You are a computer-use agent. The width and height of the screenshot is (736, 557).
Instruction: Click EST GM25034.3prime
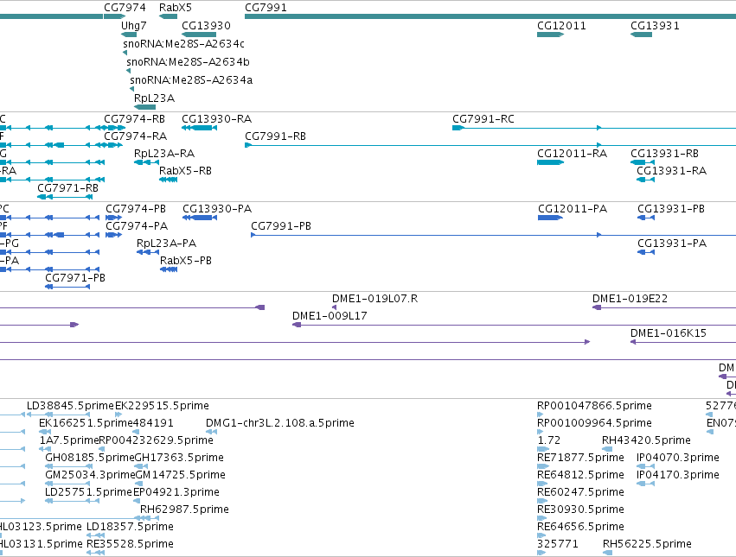pyautogui.click(x=90, y=475)
